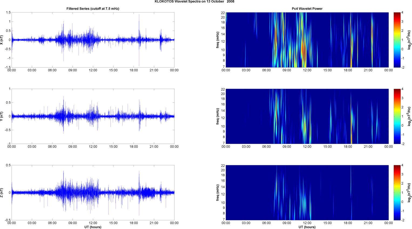Select 'UT (hours)' label under the Z spectrogram

(x=307, y=227)
